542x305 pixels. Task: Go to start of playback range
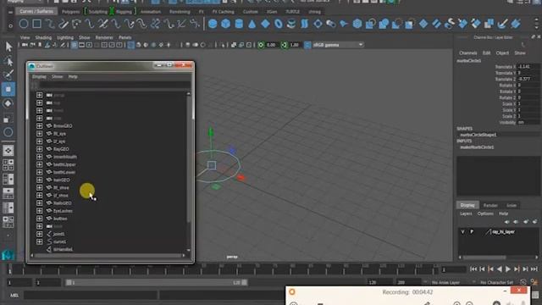click(473, 269)
